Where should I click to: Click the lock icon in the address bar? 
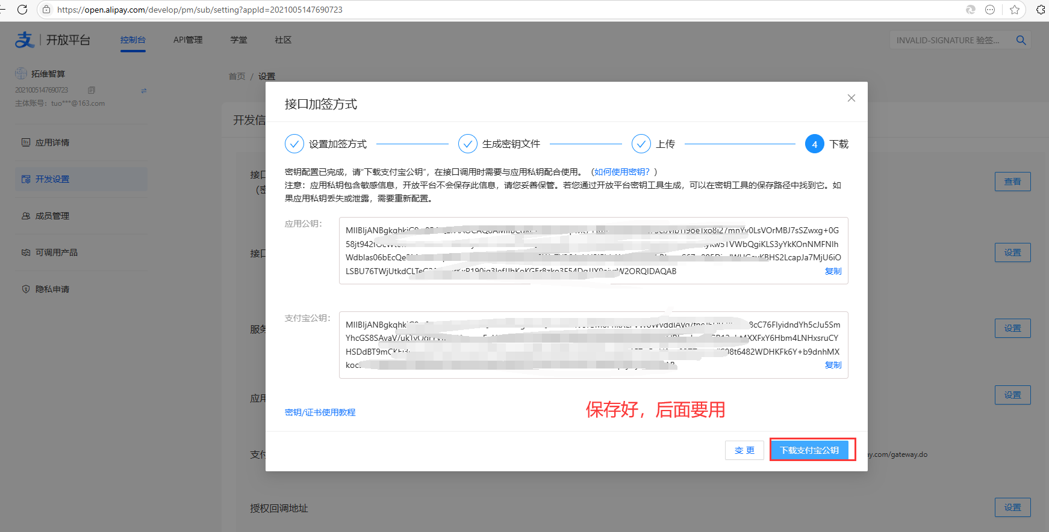coord(46,10)
